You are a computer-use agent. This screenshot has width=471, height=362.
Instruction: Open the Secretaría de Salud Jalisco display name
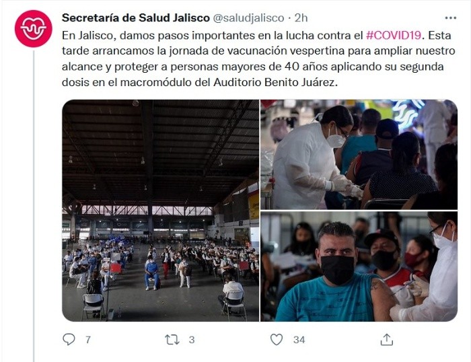pos(135,18)
